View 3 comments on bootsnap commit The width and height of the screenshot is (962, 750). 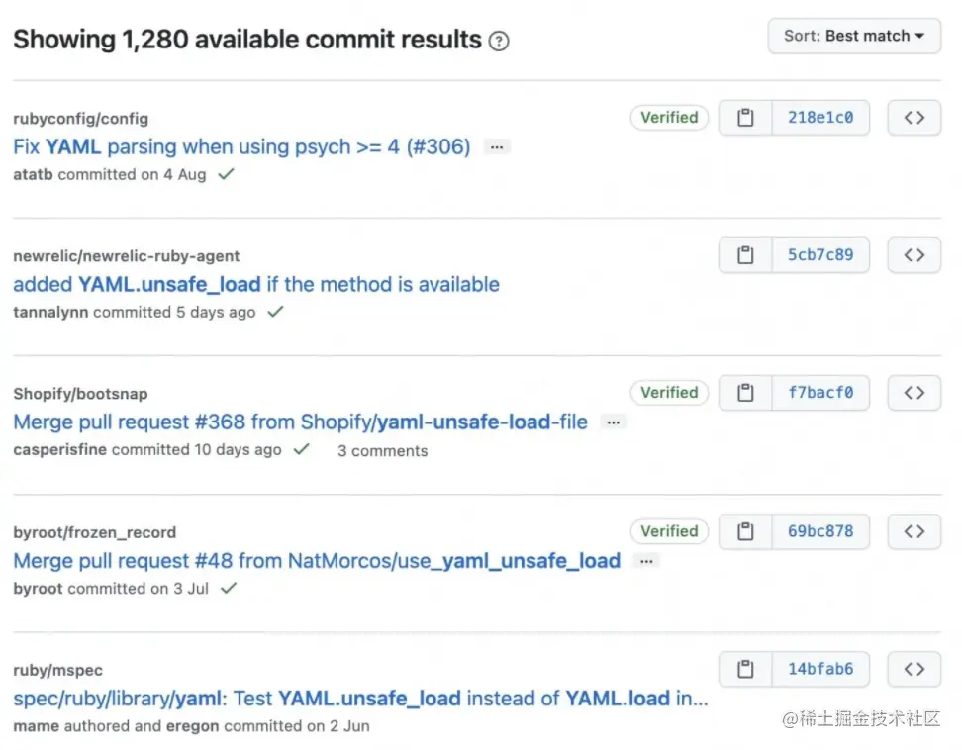(382, 451)
